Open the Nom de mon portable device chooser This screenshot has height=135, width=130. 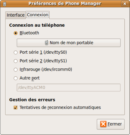pos(69,43)
